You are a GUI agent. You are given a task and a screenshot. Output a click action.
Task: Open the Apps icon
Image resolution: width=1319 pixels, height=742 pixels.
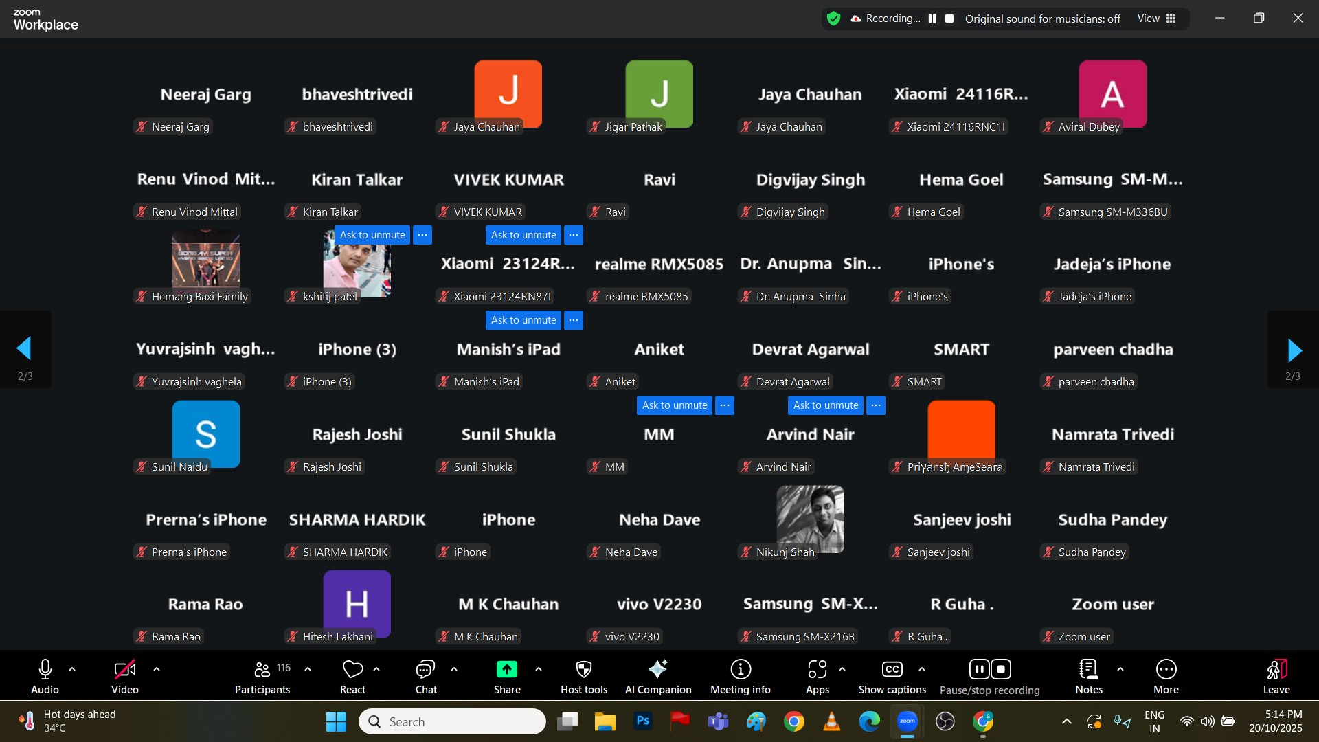coord(817,670)
